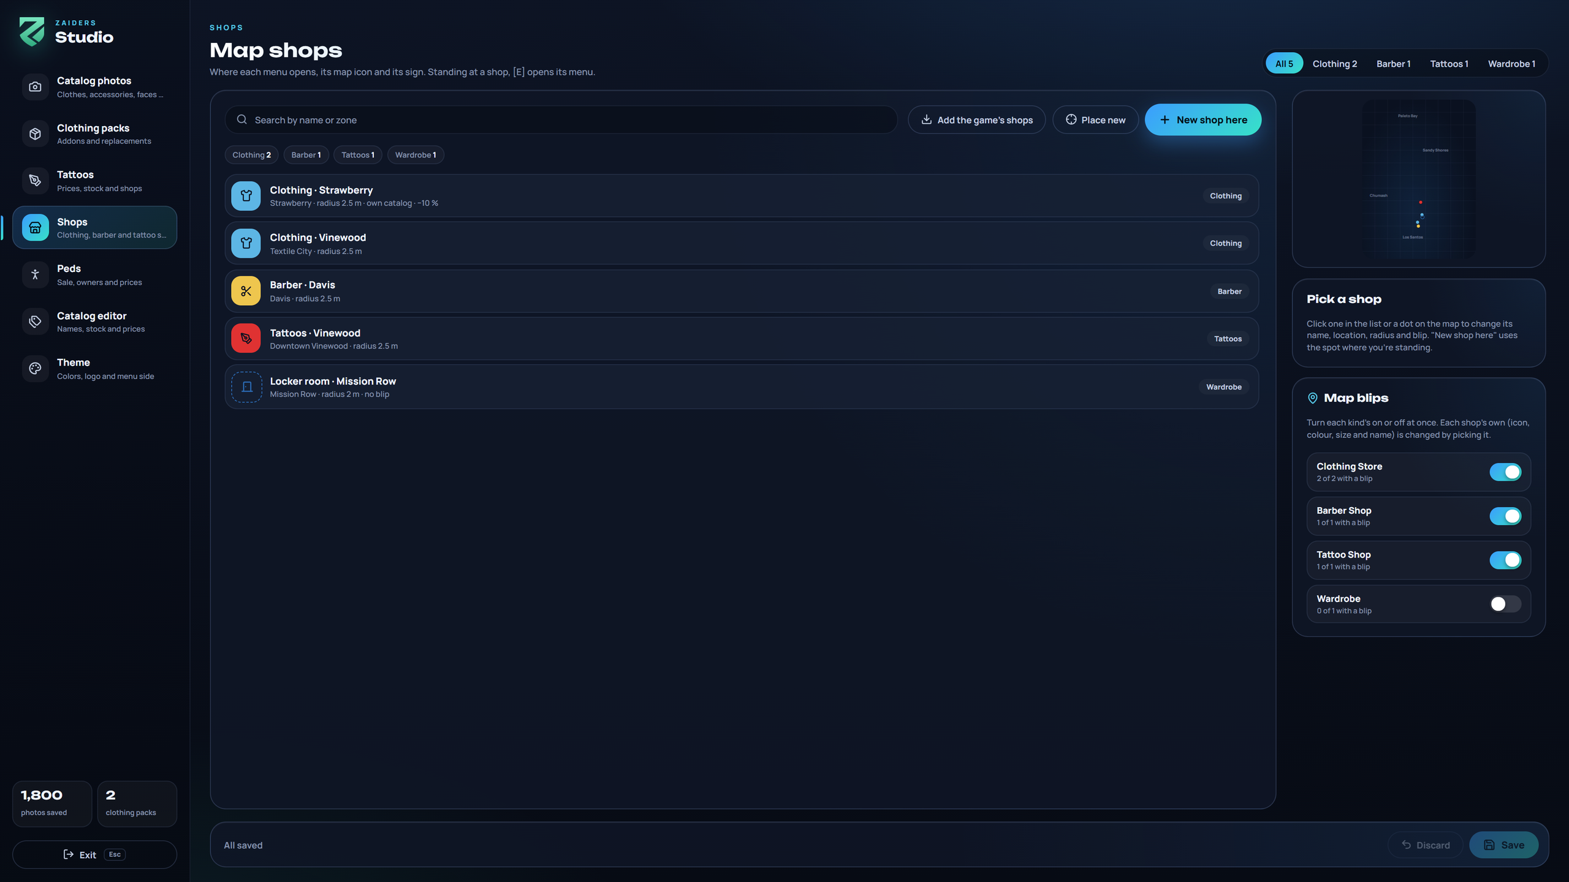Image resolution: width=1569 pixels, height=882 pixels.
Task: Filter list by Barber 1 chip
Action: [x=306, y=155]
